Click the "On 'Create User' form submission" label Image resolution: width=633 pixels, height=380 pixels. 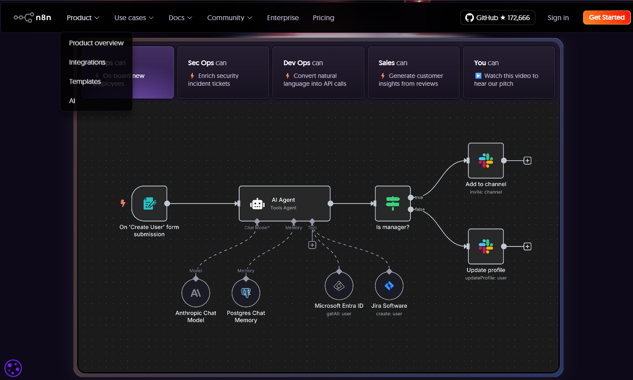click(149, 231)
